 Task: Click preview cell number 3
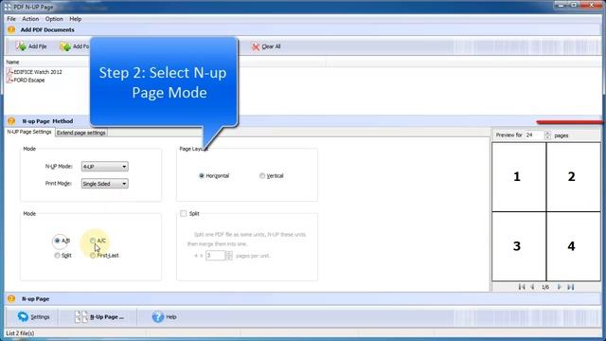click(519, 246)
